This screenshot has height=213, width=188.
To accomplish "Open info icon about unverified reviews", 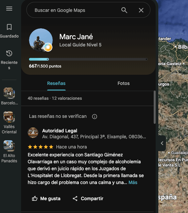I will (x=94, y=117).
